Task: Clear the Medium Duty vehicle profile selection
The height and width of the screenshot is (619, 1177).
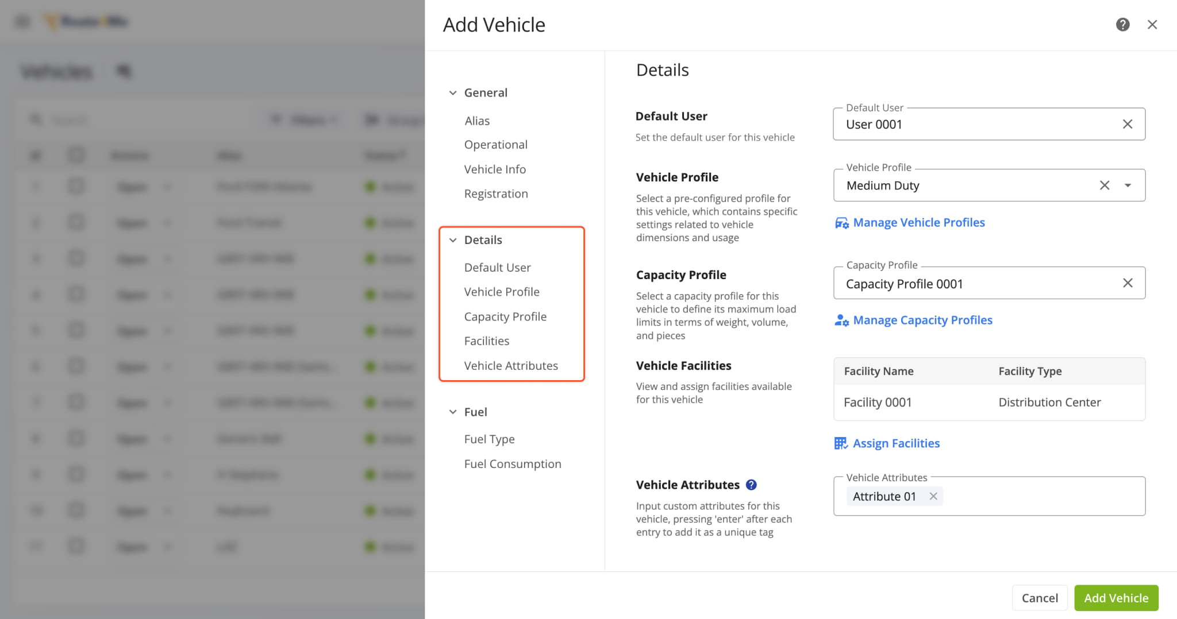Action: pyautogui.click(x=1104, y=185)
